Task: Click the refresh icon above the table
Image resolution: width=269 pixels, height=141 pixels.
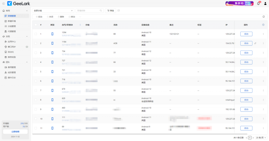Action: point(263,17)
